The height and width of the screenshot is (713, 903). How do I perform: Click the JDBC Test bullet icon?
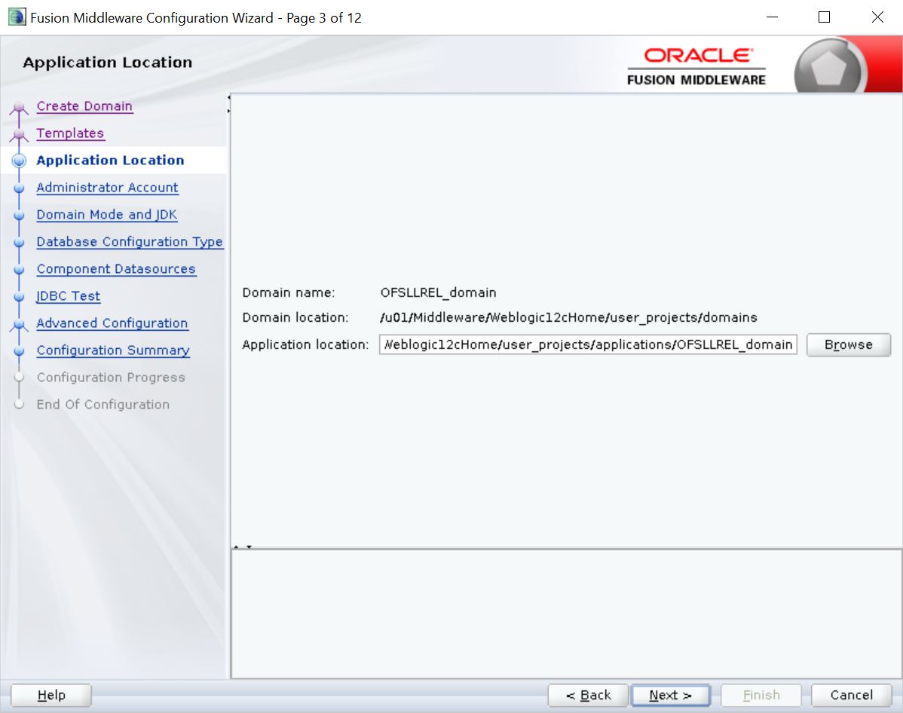[x=19, y=296]
